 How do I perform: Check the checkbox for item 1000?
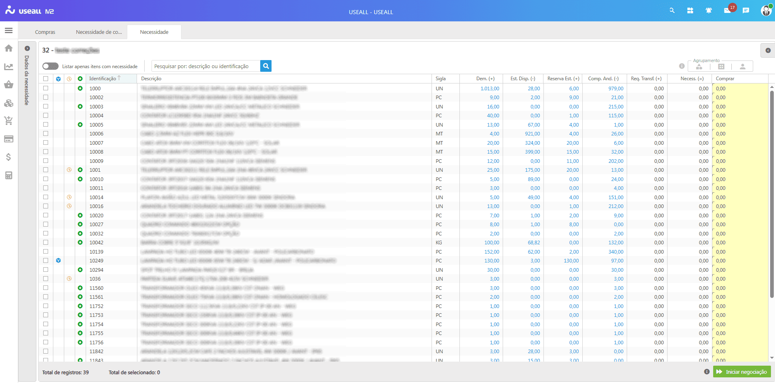[46, 88]
